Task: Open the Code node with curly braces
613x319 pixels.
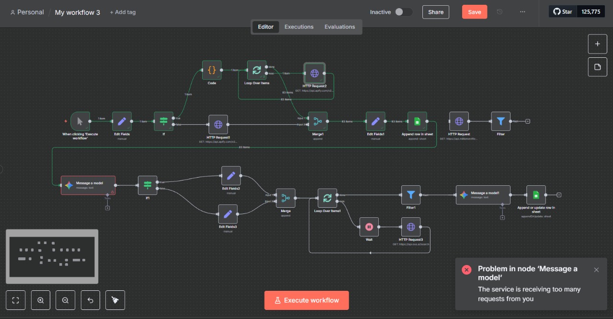Action: click(212, 70)
